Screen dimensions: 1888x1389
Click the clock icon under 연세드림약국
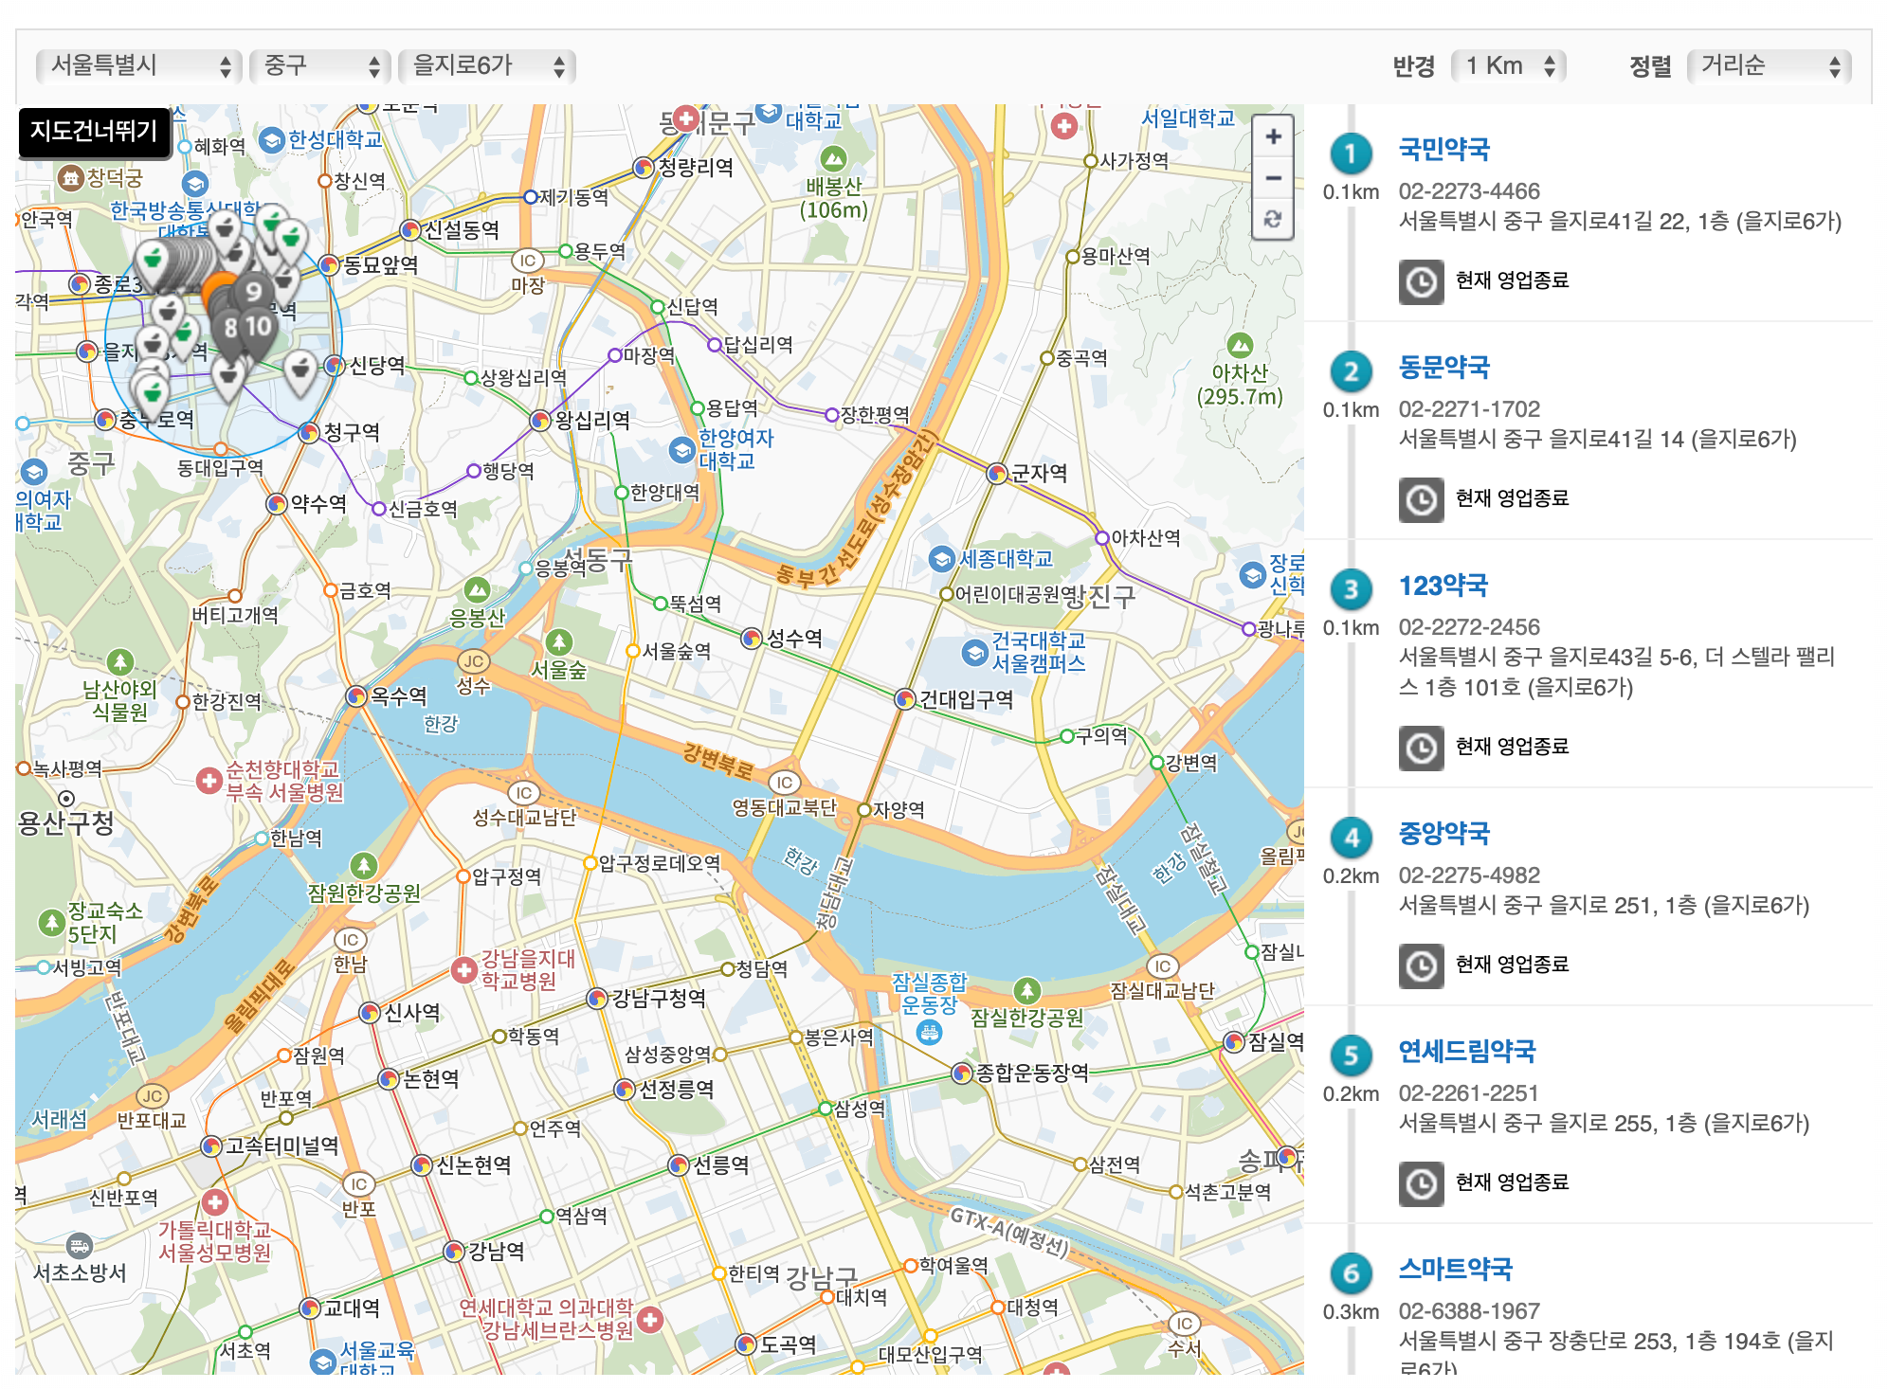click(x=1421, y=1183)
